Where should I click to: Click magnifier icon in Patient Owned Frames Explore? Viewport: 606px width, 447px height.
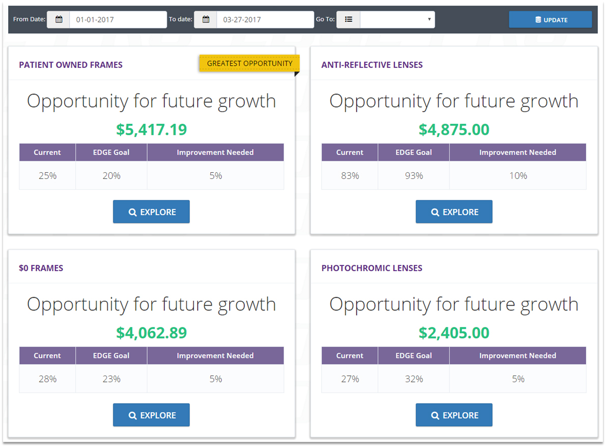pyautogui.click(x=132, y=213)
